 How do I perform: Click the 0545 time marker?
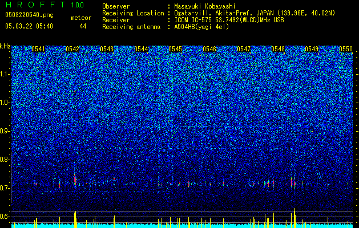coord(175,49)
